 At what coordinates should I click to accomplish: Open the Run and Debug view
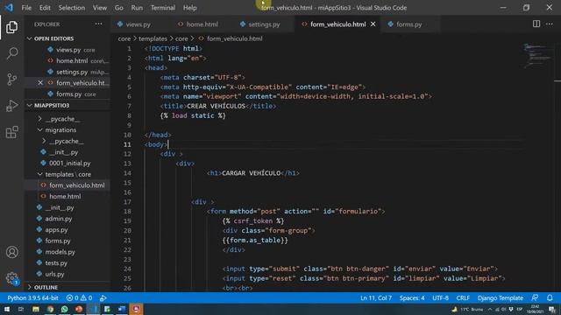coord(11,106)
